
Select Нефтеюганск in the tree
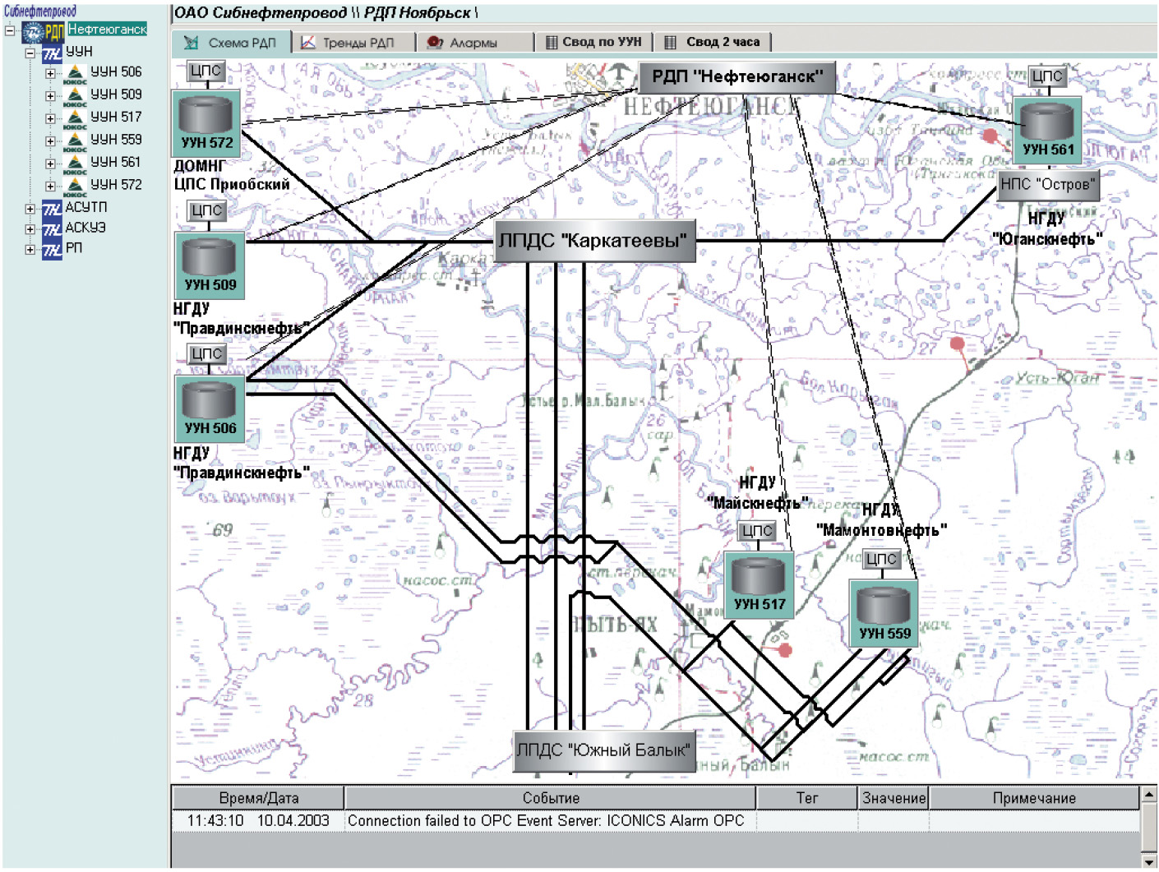[x=107, y=30]
